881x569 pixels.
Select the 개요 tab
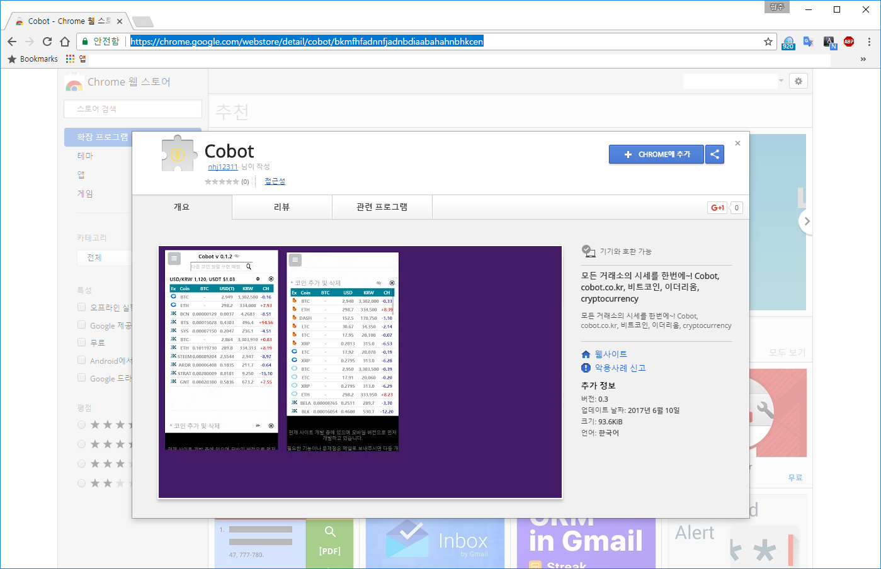182,207
